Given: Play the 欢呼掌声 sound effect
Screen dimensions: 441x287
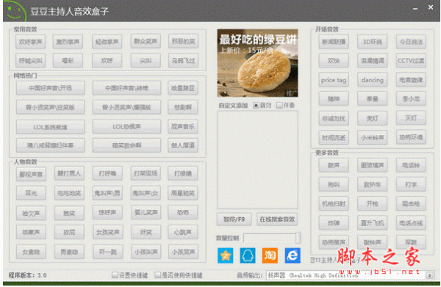Looking at the screenshot, I should (30, 42).
